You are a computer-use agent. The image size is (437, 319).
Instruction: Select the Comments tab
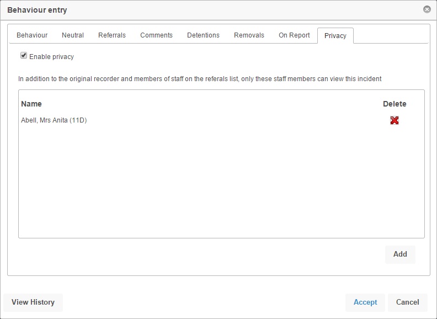click(x=156, y=35)
